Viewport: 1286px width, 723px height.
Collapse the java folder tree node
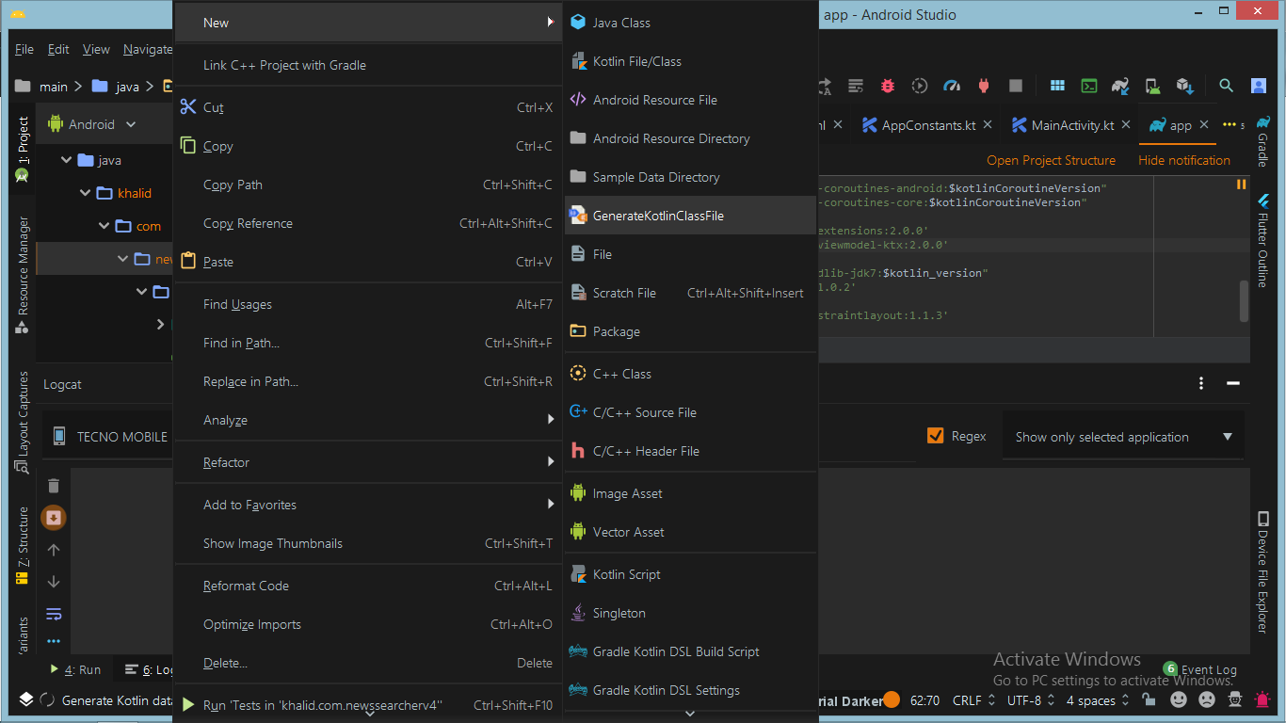pos(66,160)
